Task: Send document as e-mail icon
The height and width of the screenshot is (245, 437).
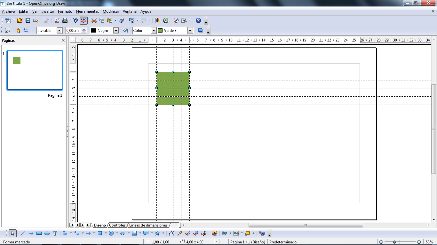Action: tap(36, 20)
